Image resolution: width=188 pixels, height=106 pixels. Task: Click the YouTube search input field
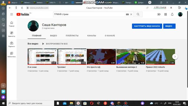(x=89, y=14)
